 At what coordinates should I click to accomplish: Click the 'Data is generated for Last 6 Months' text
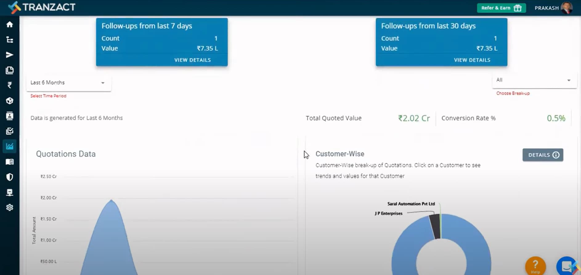coord(76,118)
